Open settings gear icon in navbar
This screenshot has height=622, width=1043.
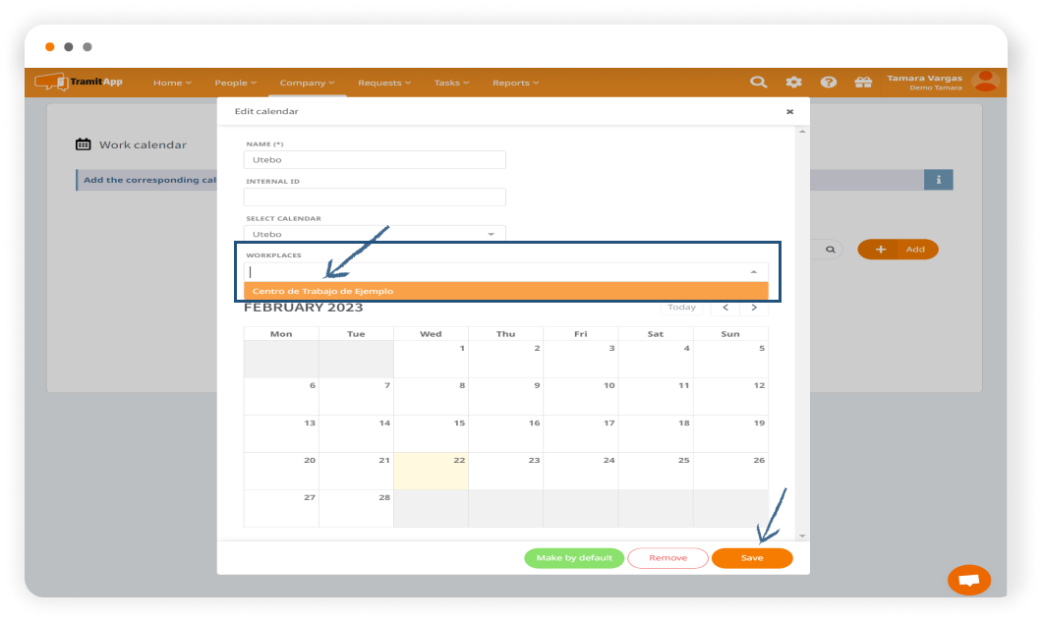(x=793, y=83)
